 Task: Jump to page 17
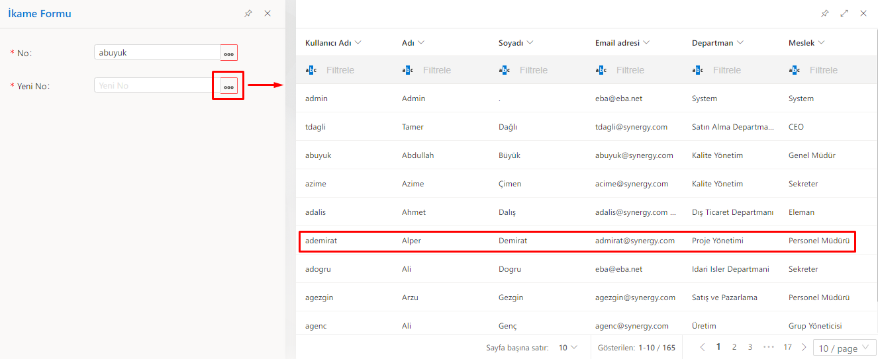(787, 347)
